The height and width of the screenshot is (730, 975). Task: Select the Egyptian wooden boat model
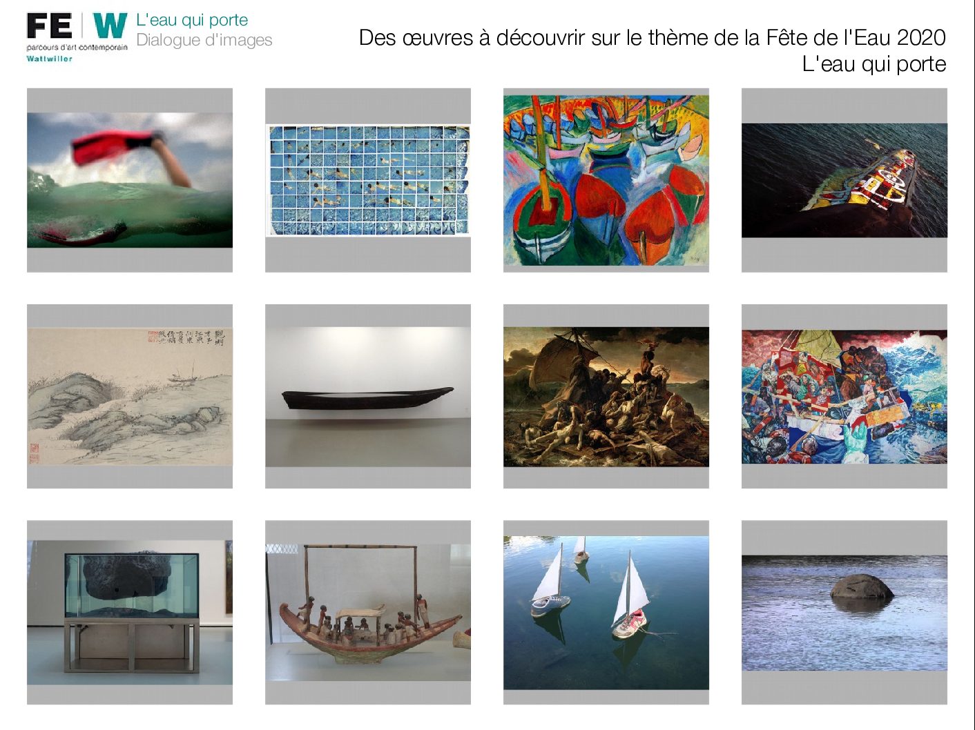[368, 613]
